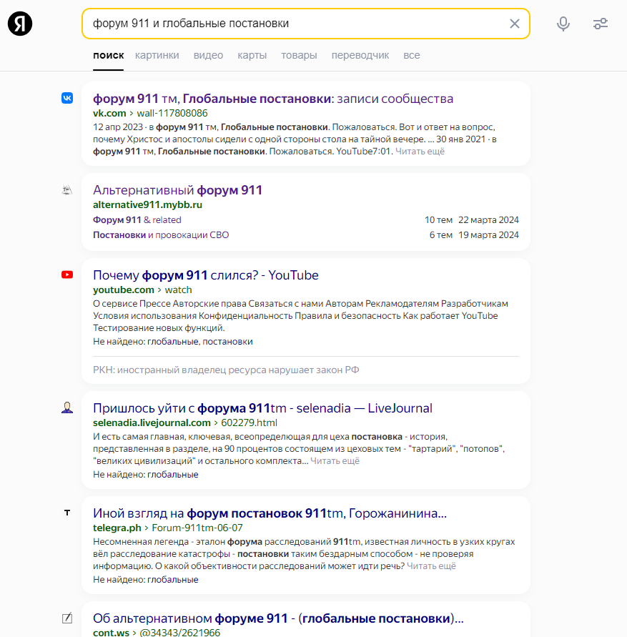Click 'глобальные' under the telegra.ph result
Viewport: 627px width, 637px height.
tap(172, 580)
